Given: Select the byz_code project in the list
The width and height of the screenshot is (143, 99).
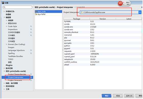Looking at the screenshot, I should [48, 12].
